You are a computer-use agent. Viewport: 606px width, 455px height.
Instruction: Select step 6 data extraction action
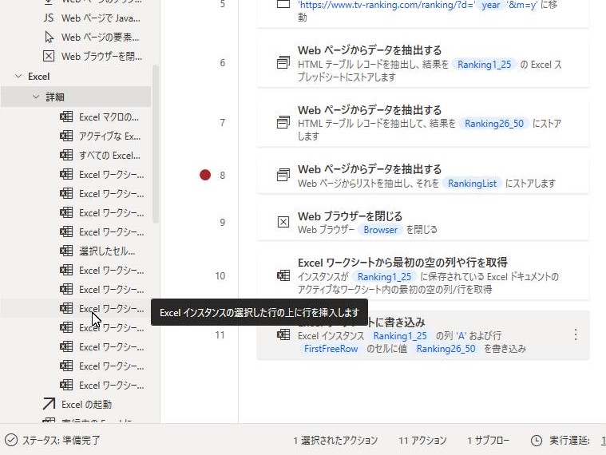tap(423, 63)
